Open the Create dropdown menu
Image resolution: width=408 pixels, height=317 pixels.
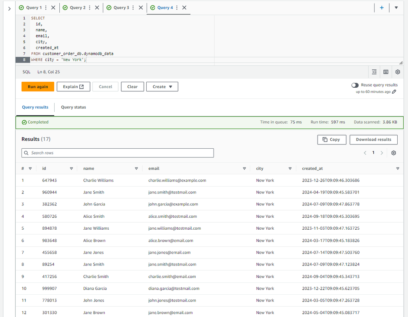[162, 87]
